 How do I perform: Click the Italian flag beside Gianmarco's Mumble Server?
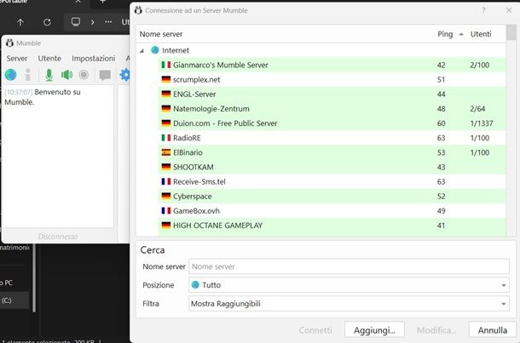(166, 65)
